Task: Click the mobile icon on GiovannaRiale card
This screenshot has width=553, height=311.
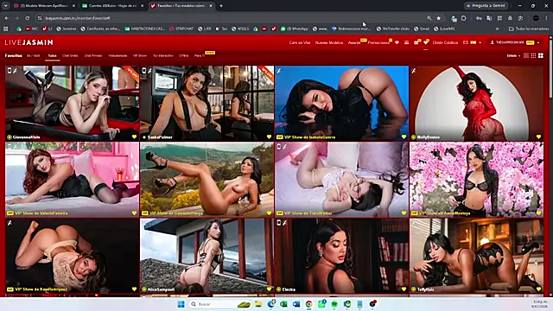Action: point(10,71)
